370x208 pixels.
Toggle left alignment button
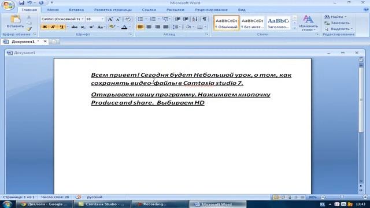140,27
